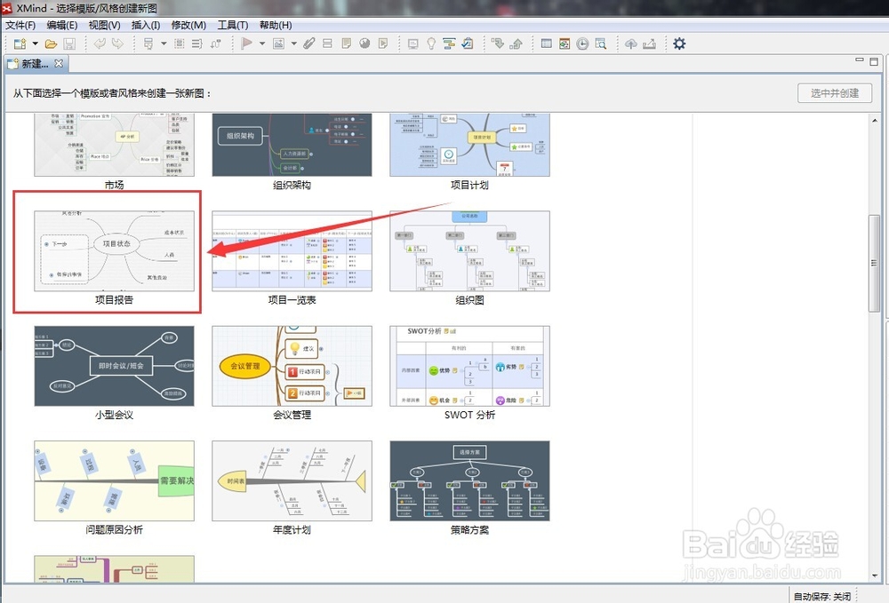This screenshot has width=889, height=603.
Task: Click the Undo arrow icon
Action: (100, 44)
